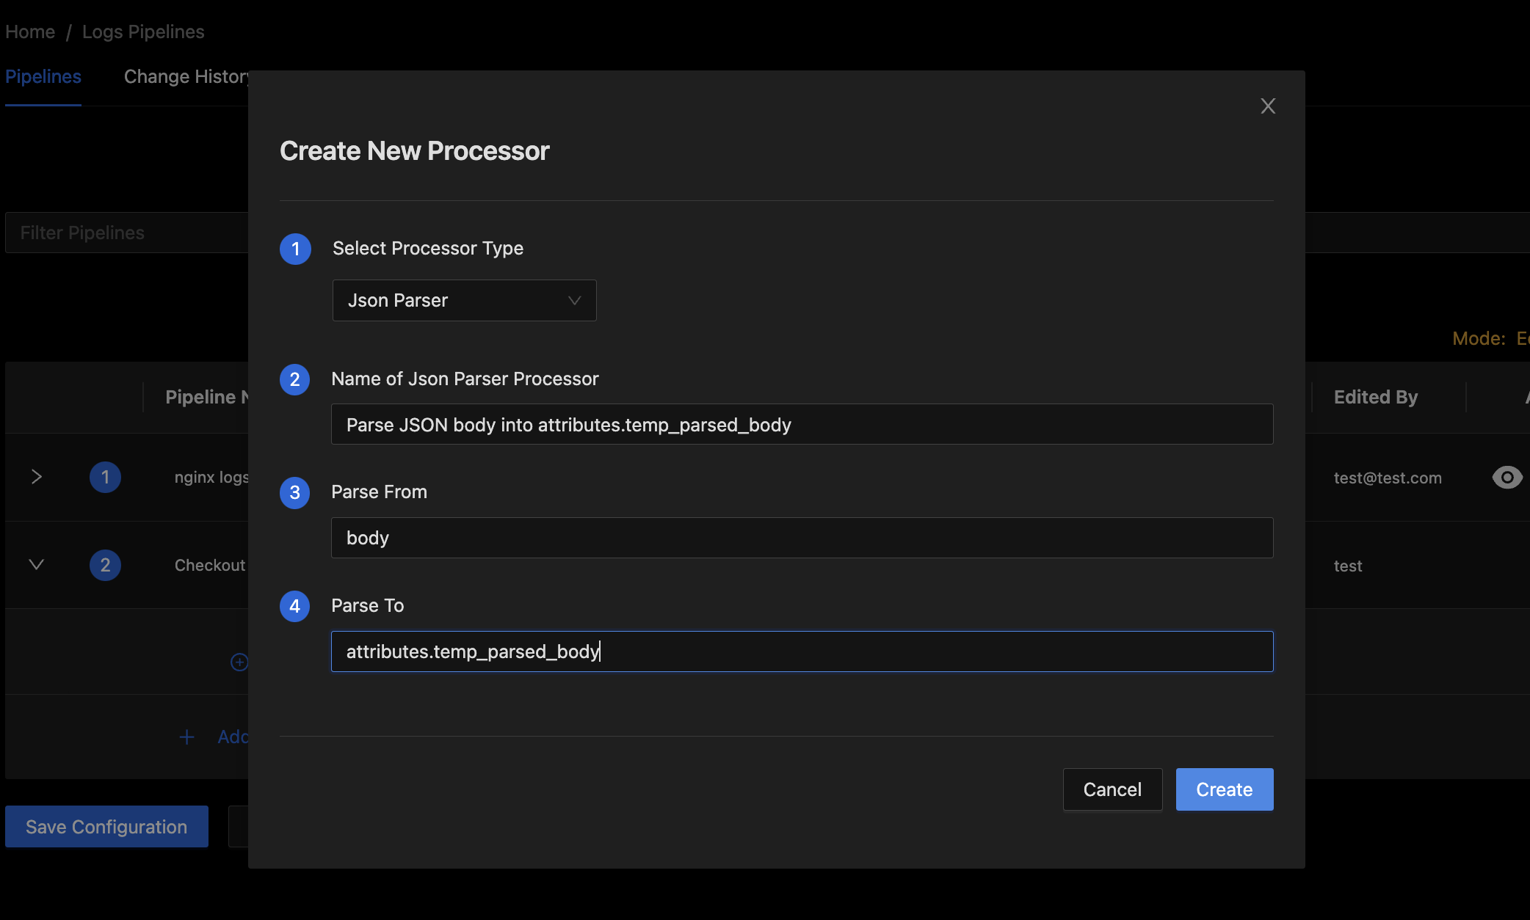Screen dimensions: 1530x920
Task: Open the Pipelines tab
Action: tap(43, 76)
